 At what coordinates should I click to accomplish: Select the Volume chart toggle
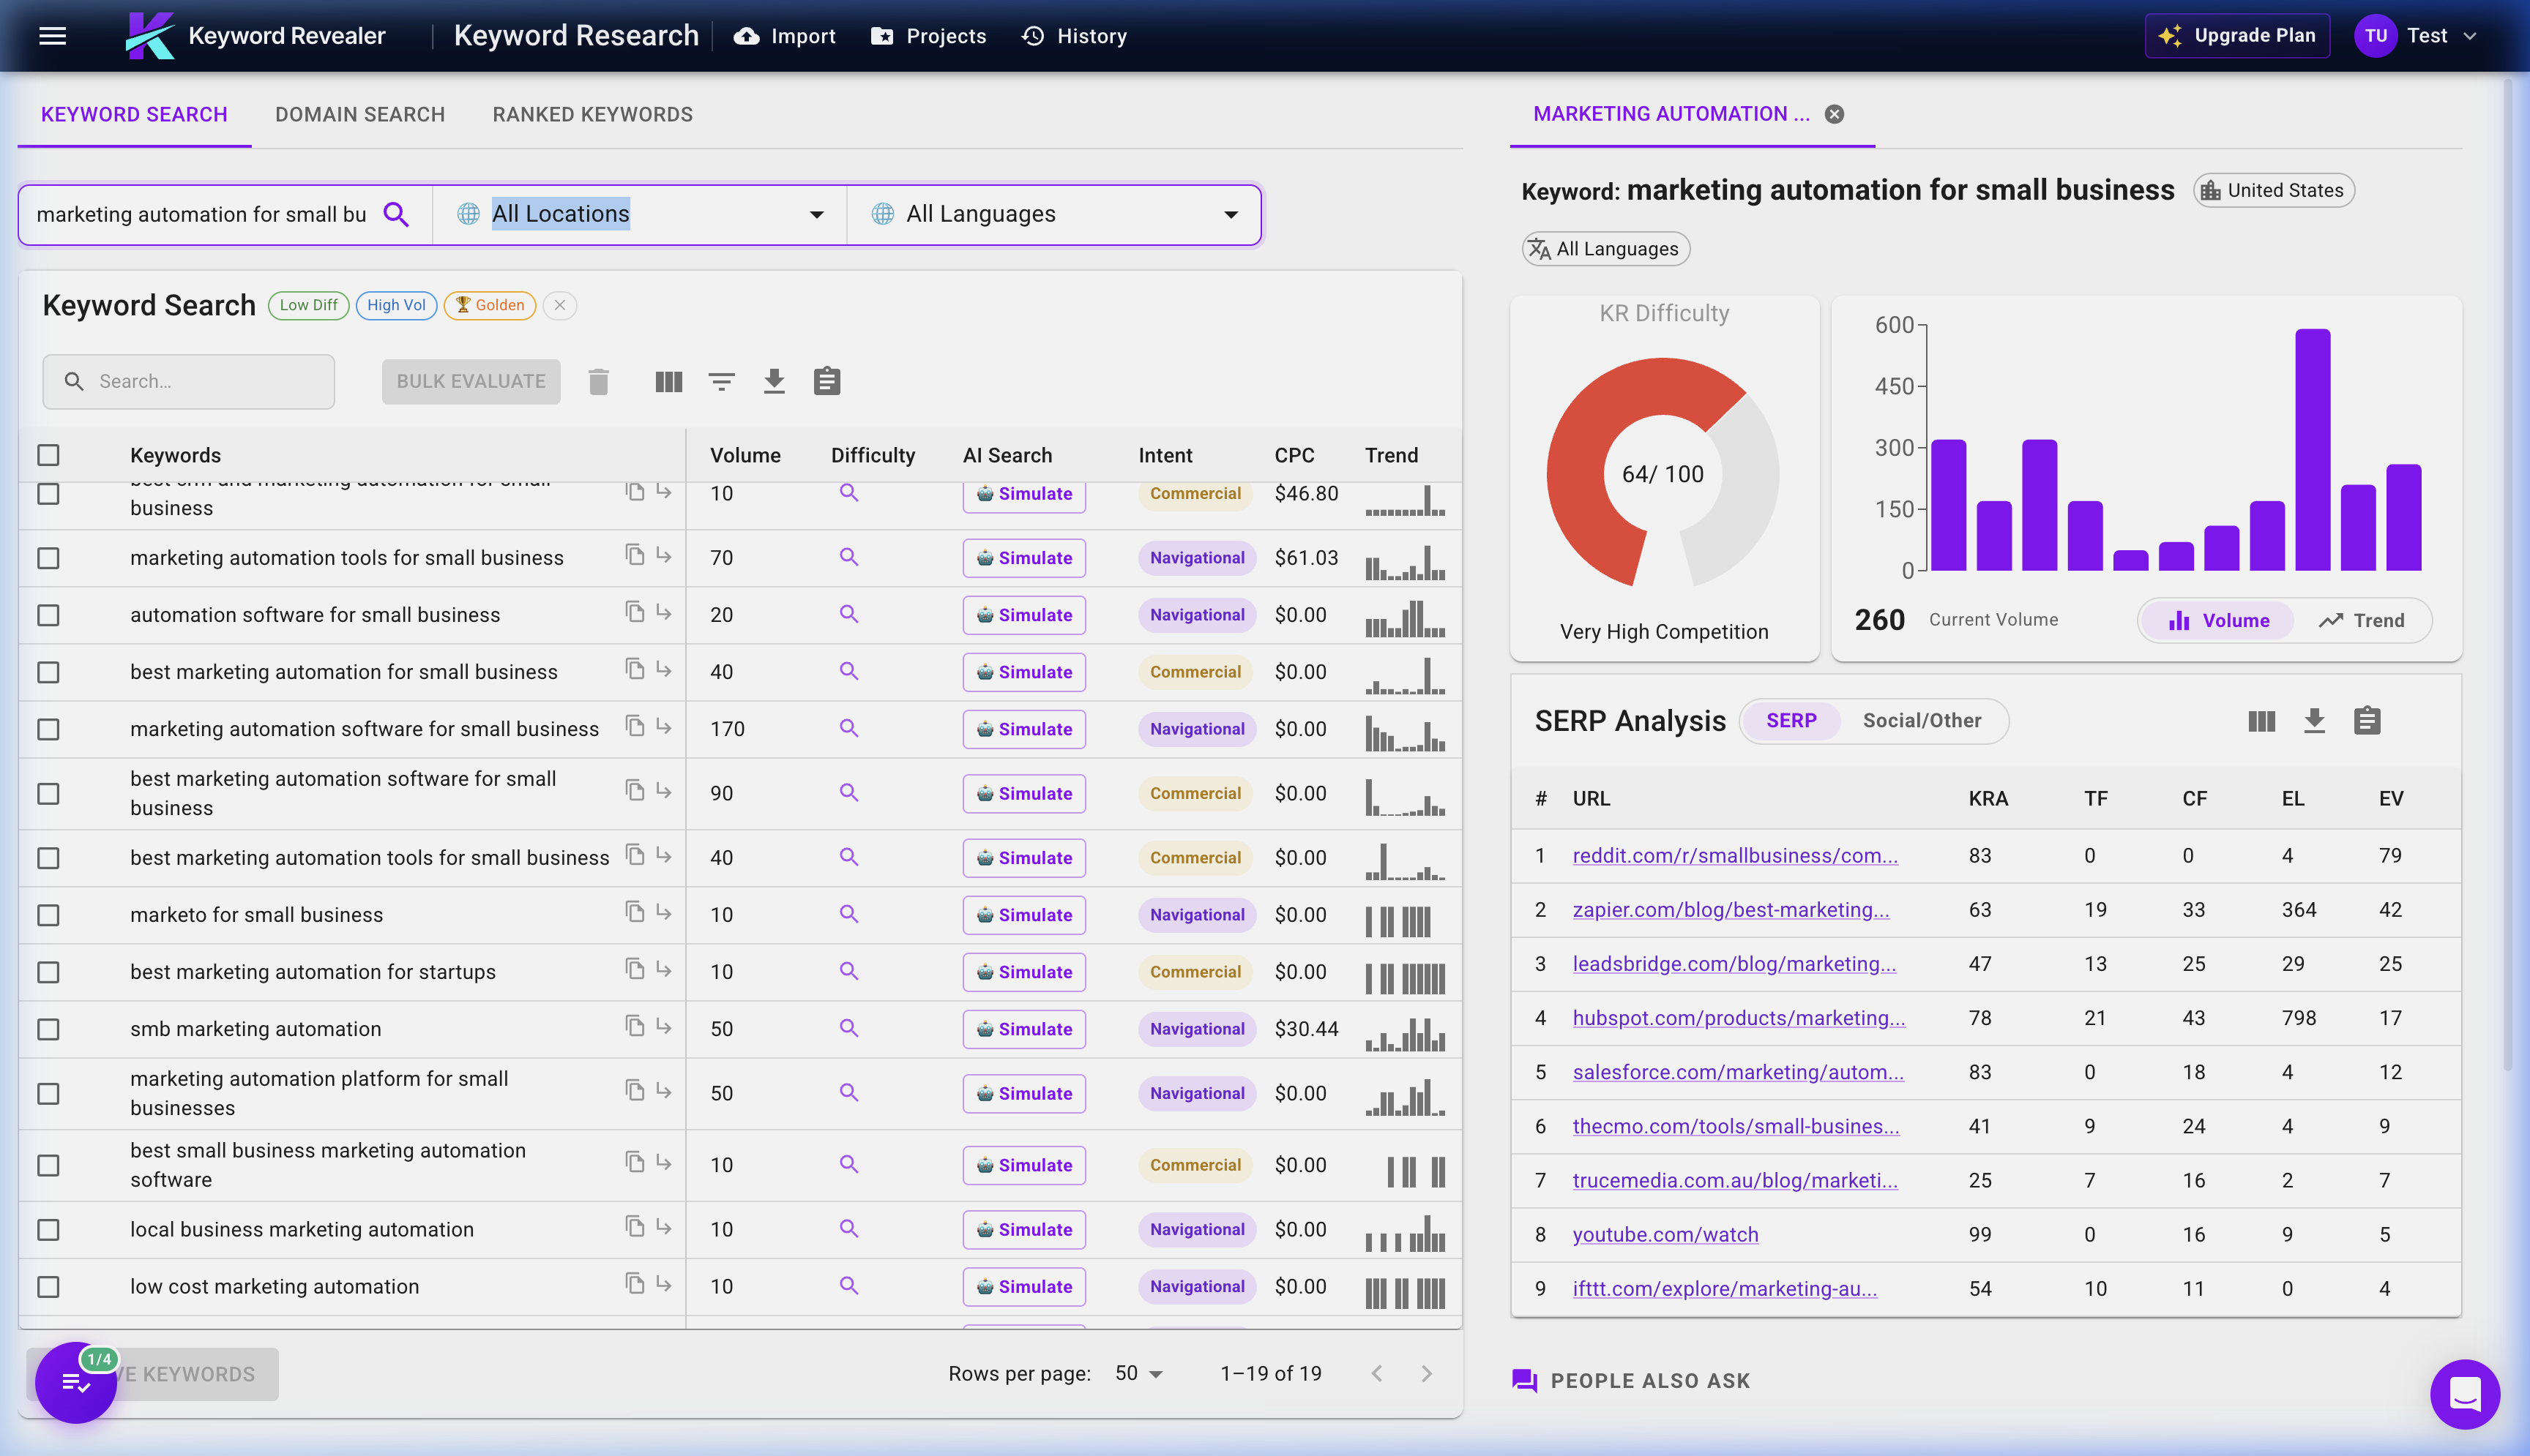click(x=2219, y=620)
